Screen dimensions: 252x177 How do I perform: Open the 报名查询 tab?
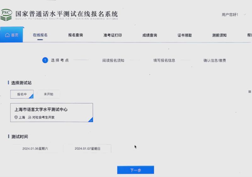pos(76,35)
